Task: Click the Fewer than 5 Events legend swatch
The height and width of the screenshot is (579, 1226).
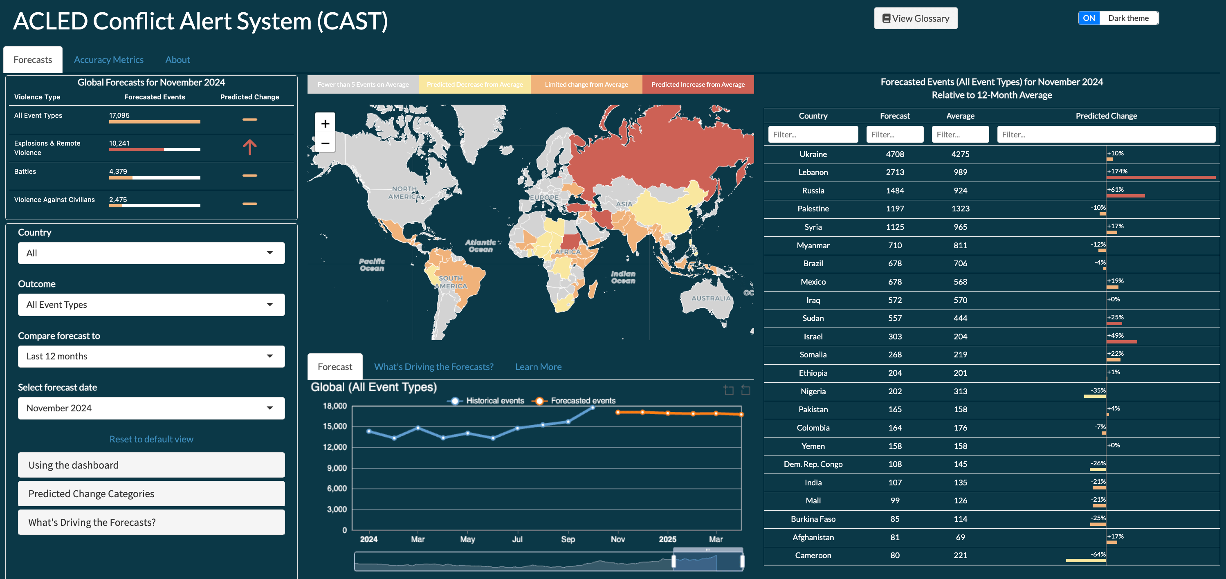Action: pyautogui.click(x=363, y=84)
